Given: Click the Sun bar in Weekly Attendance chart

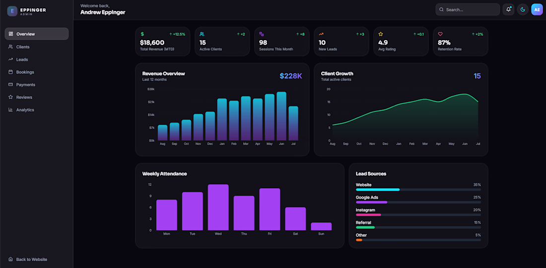Looking at the screenshot, I should tap(321, 226).
